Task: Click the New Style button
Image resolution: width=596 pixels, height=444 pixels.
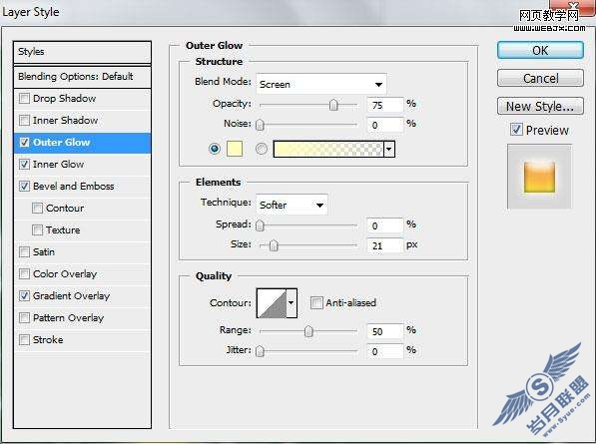Action: 540,106
